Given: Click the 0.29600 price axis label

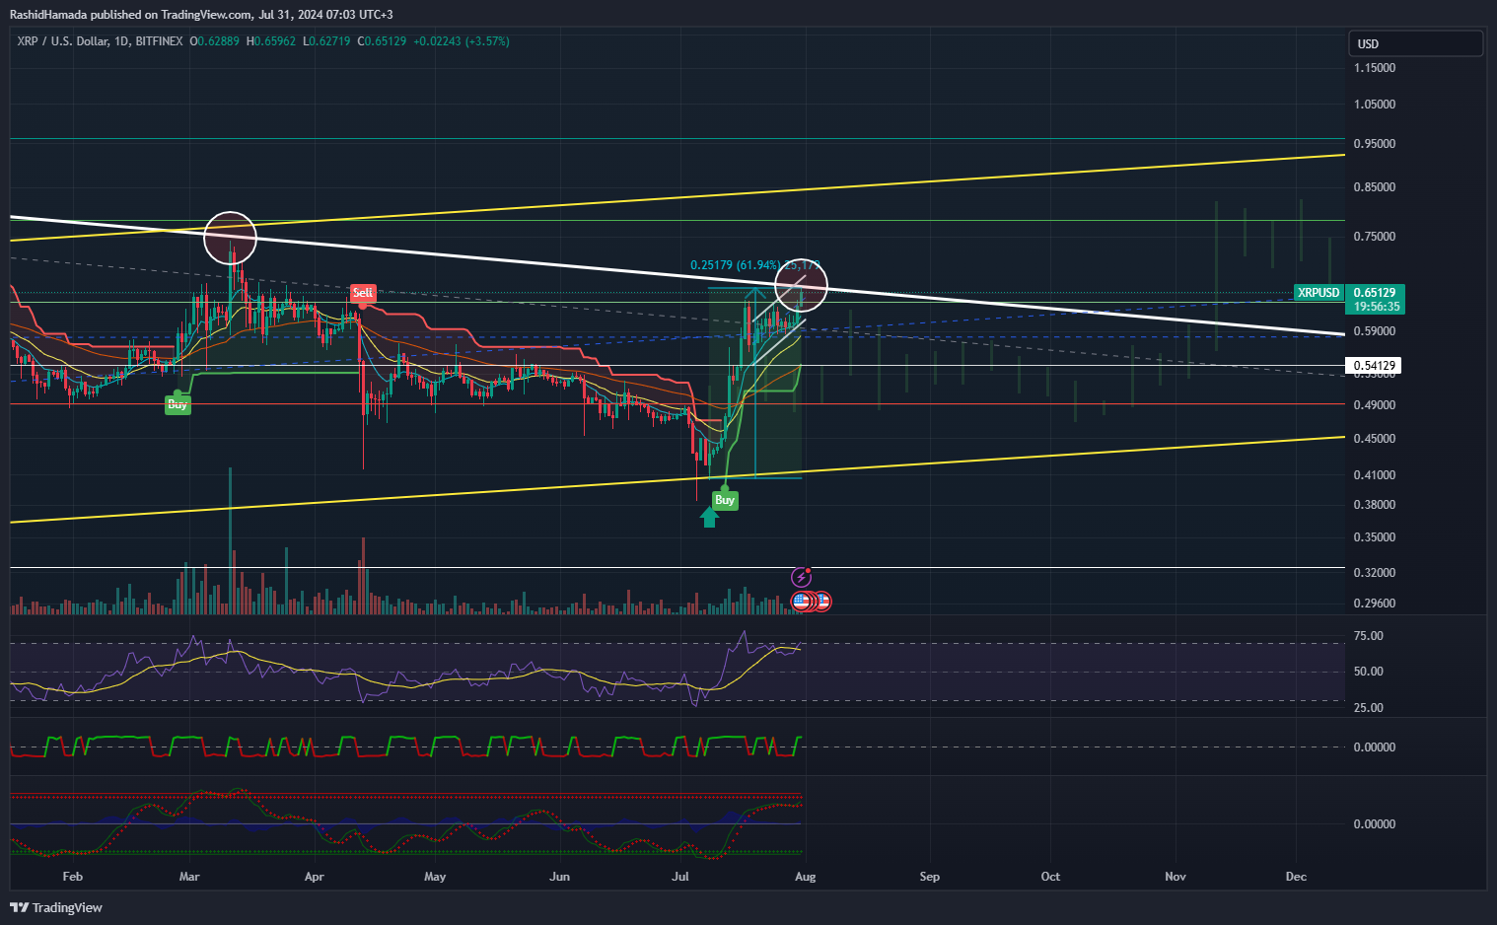Looking at the screenshot, I should pos(1375,604).
